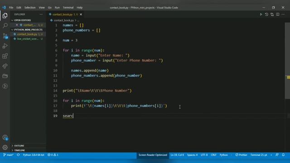Viewport: 290px width, 163px height.
Task: Click 'names.append(name)' on line 10
Action: pos(90,71)
